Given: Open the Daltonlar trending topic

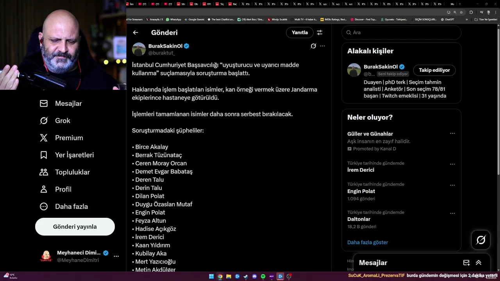Looking at the screenshot, I should point(401,219).
